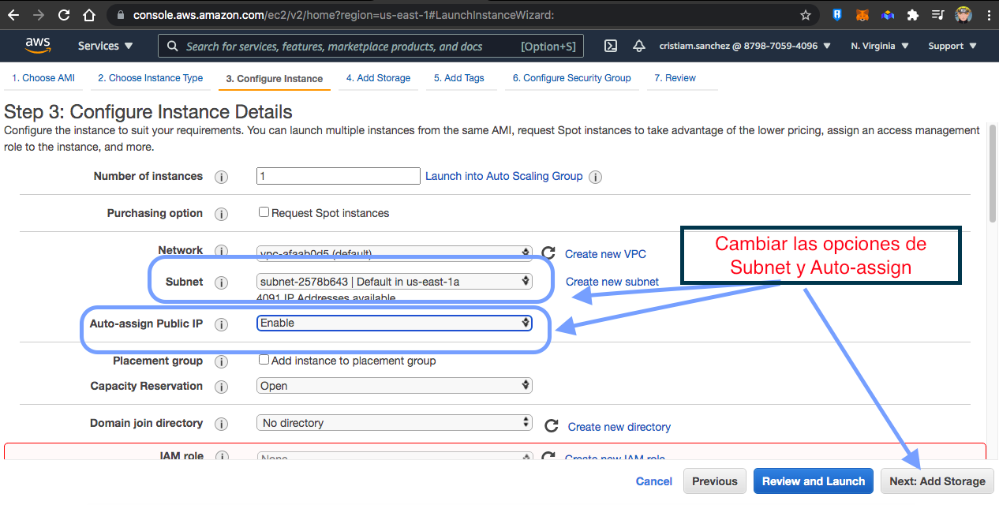Refresh the Domain join directory list

point(552,426)
